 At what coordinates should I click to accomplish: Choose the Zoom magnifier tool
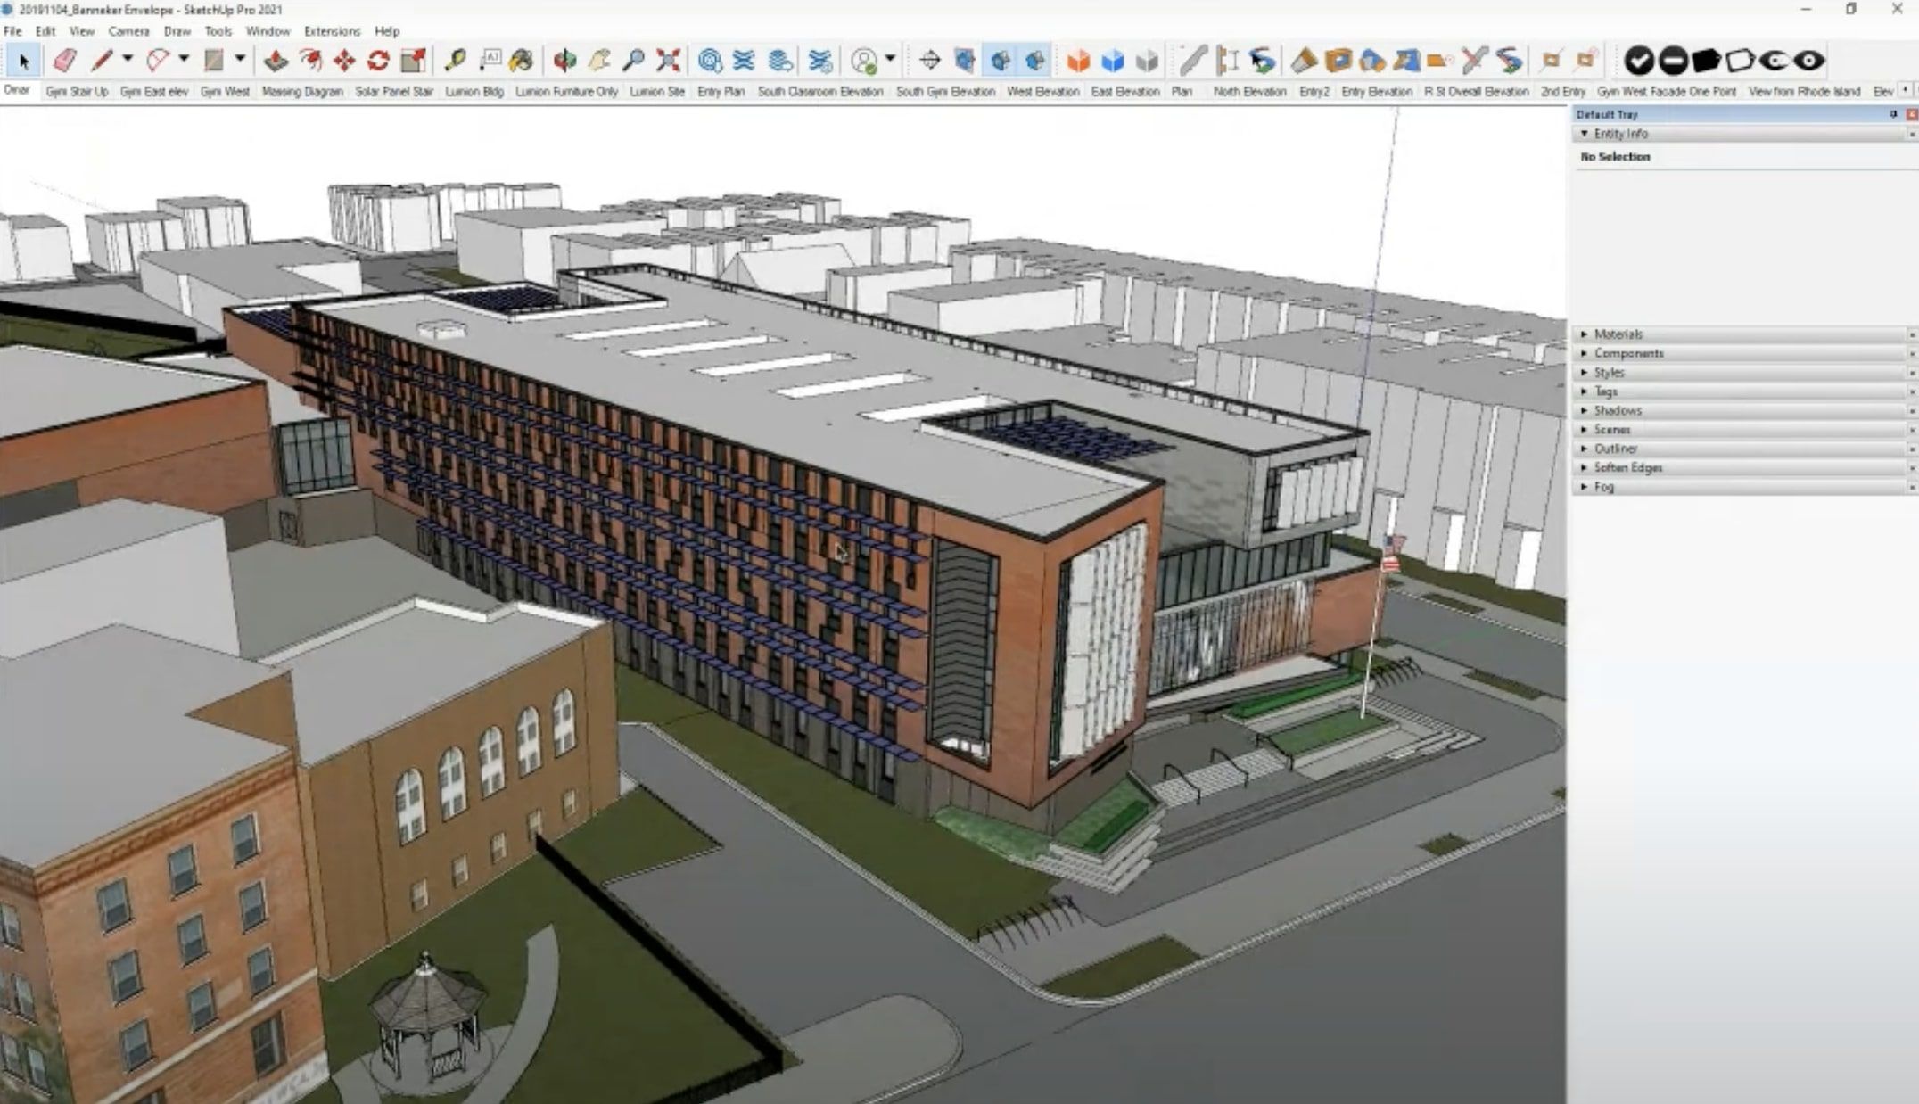[x=633, y=61]
